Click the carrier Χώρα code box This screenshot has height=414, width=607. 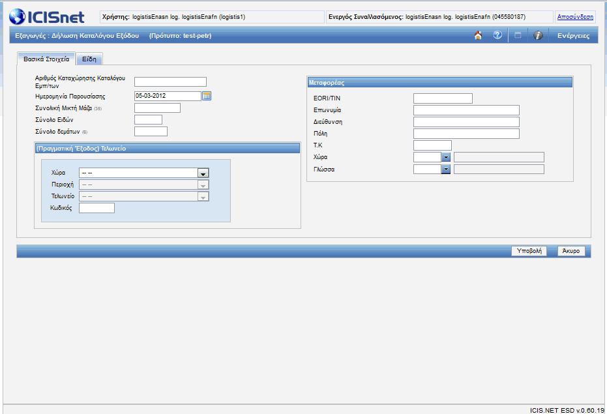[428, 157]
